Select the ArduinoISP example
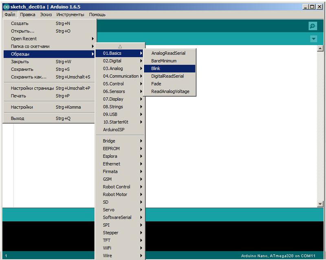 (x=120, y=130)
